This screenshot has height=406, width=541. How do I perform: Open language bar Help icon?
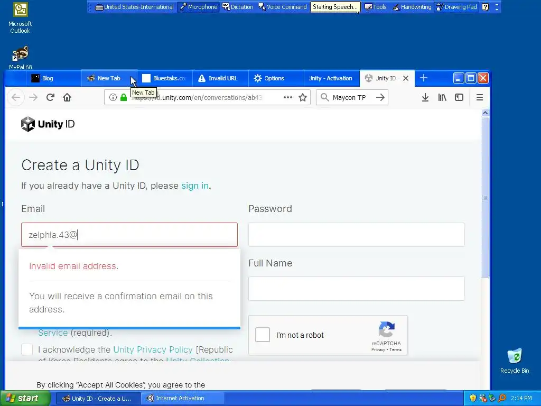point(485,7)
